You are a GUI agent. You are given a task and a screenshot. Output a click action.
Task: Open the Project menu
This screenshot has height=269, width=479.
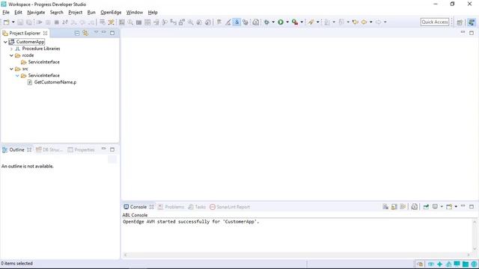coord(75,13)
